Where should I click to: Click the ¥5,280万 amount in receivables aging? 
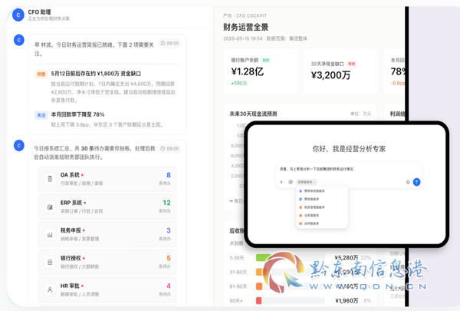[347, 258]
